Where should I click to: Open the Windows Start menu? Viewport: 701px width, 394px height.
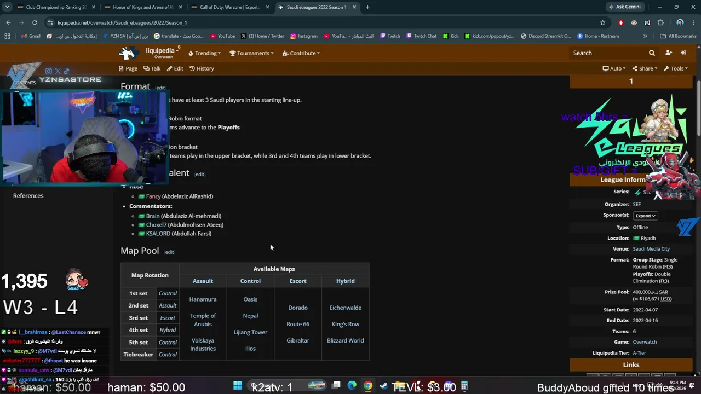click(238, 386)
